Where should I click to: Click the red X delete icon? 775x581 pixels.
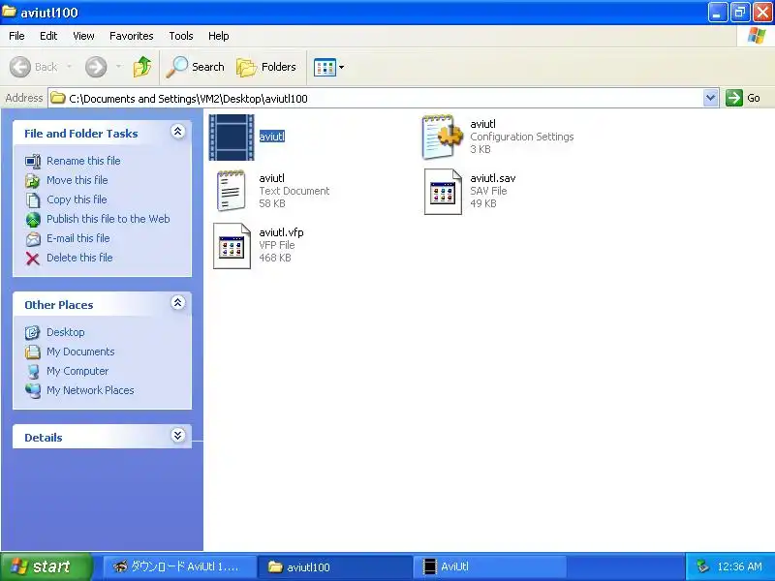[x=33, y=259]
